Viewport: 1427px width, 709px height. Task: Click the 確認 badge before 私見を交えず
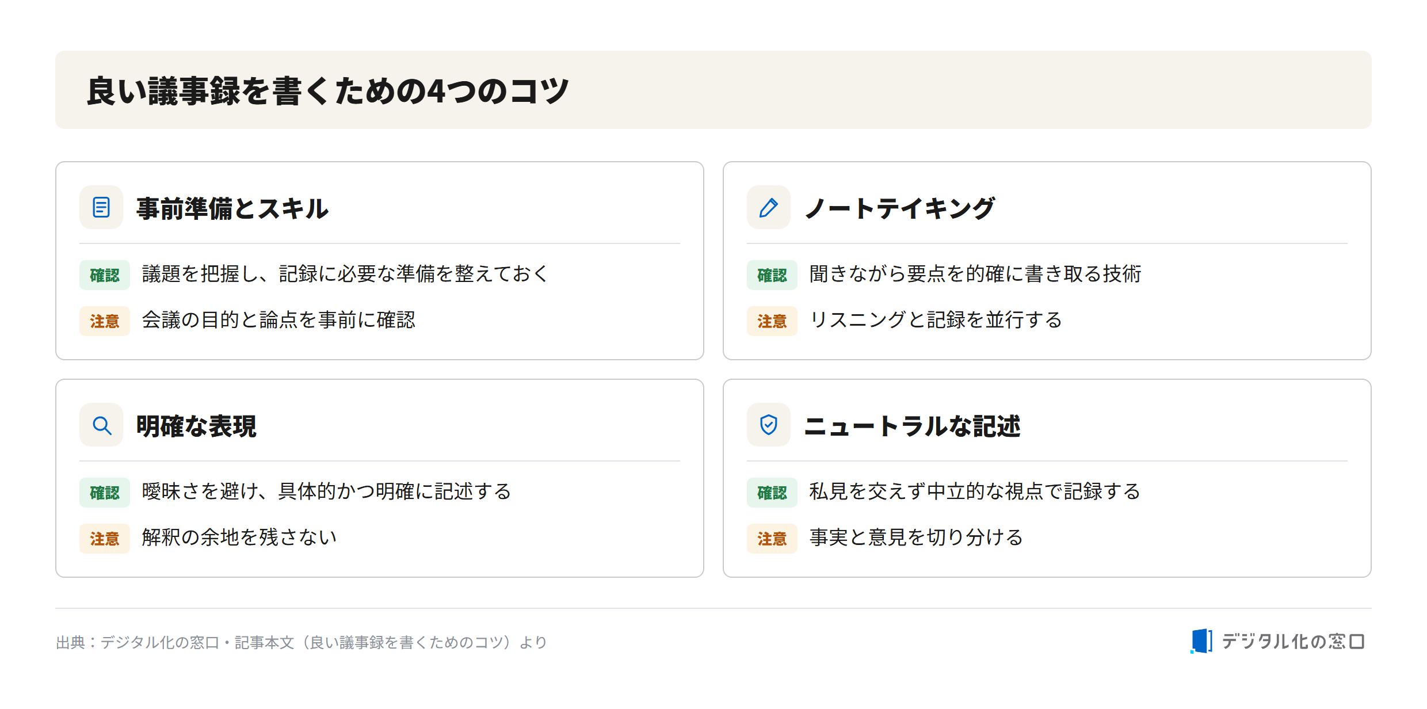point(772,493)
